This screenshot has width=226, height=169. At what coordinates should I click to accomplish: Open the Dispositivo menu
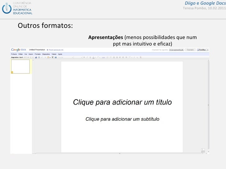click(46, 54)
